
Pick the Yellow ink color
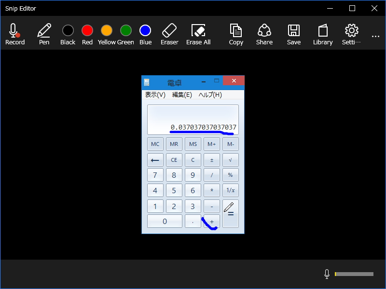107,34
